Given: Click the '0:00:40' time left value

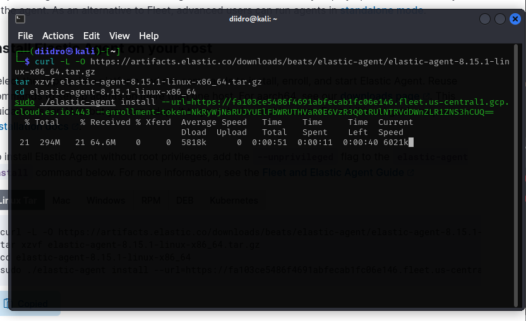Looking at the screenshot, I should point(361,143).
